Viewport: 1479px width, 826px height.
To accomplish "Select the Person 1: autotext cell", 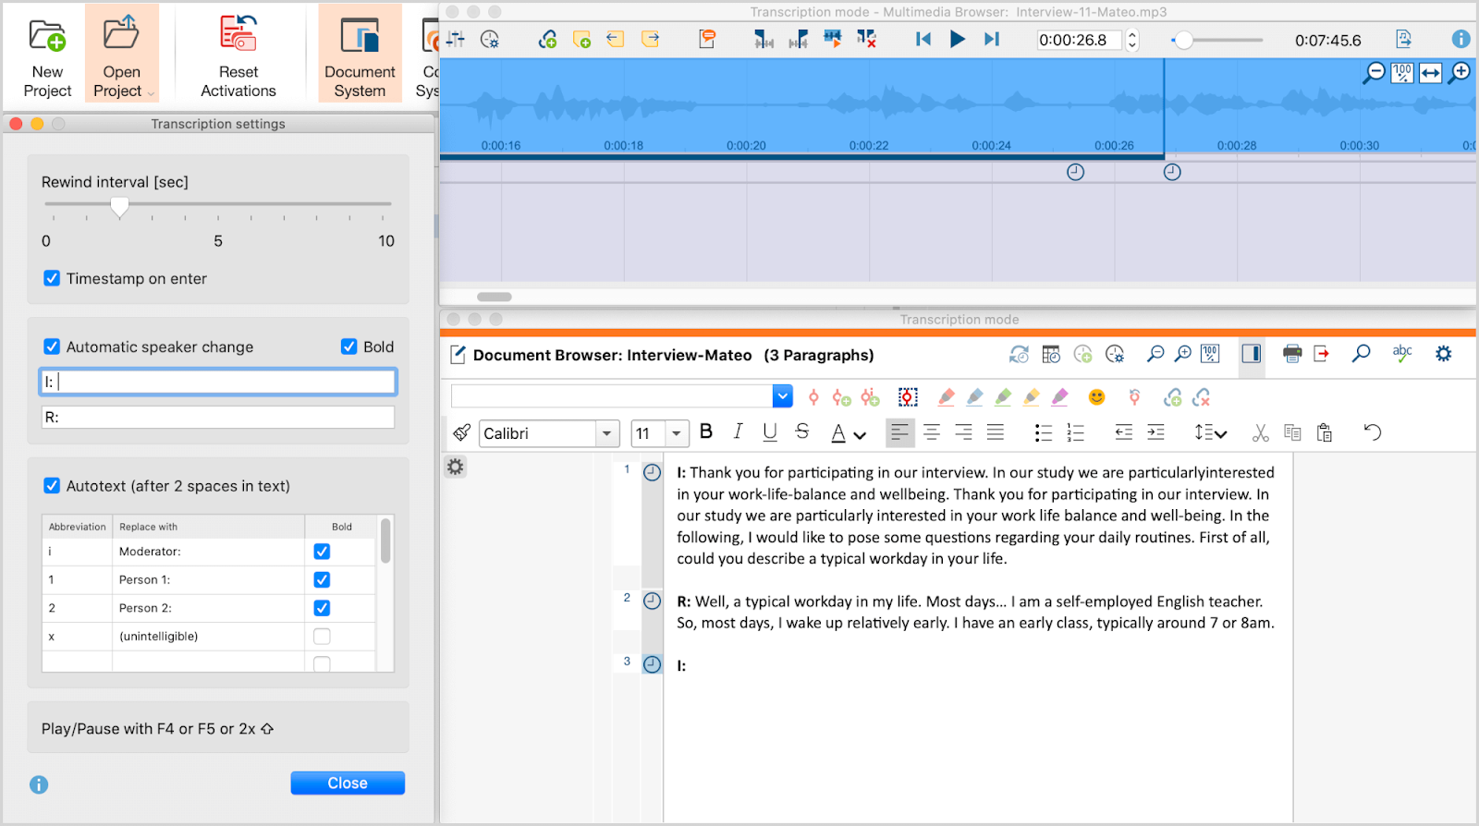I will (x=208, y=580).
